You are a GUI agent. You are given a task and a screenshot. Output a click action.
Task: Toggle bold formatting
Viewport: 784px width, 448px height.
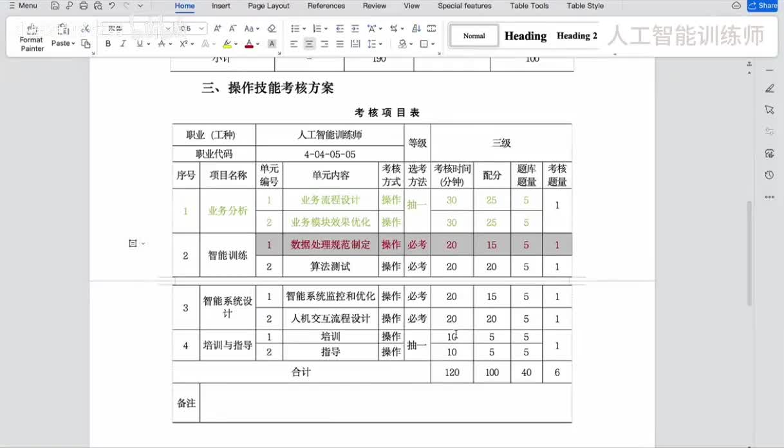pos(107,44)
